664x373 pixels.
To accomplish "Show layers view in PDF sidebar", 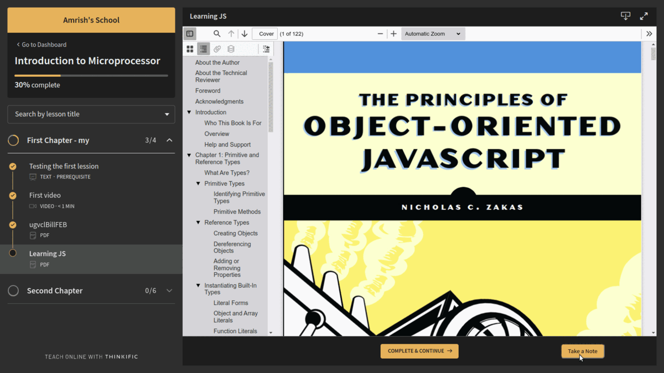I will tap(231, 49).
